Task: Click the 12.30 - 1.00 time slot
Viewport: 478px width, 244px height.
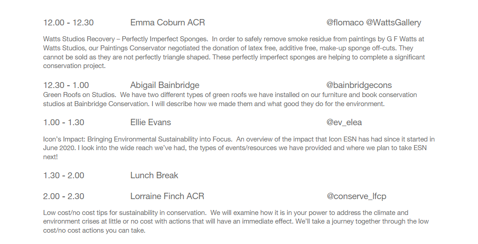Action: [x=66, y=85]
